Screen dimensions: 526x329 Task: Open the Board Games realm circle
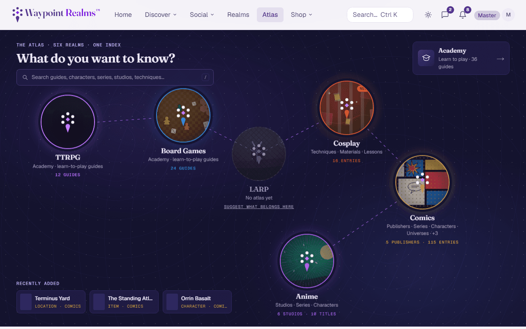click(x=183, y=115)
